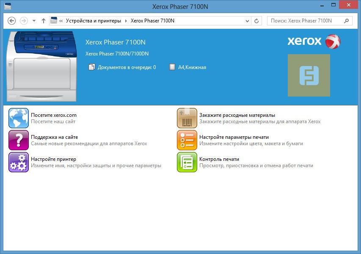Open the globe icon for visiting xerox.com

[18, 118]
